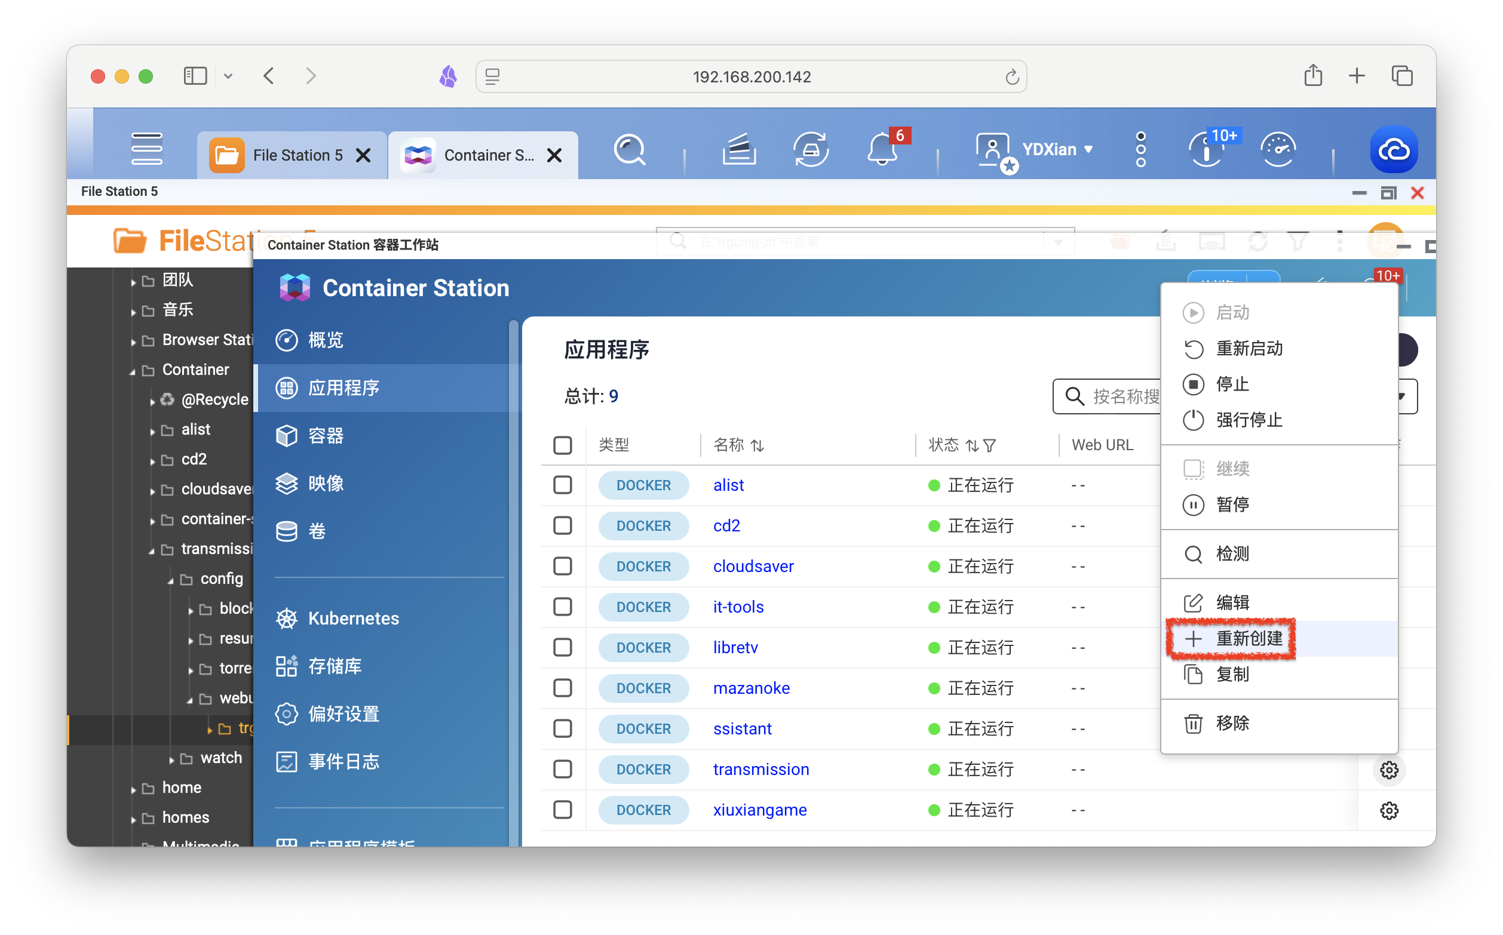
Task: Open the alist application link
Action: [x=729, y=485]
